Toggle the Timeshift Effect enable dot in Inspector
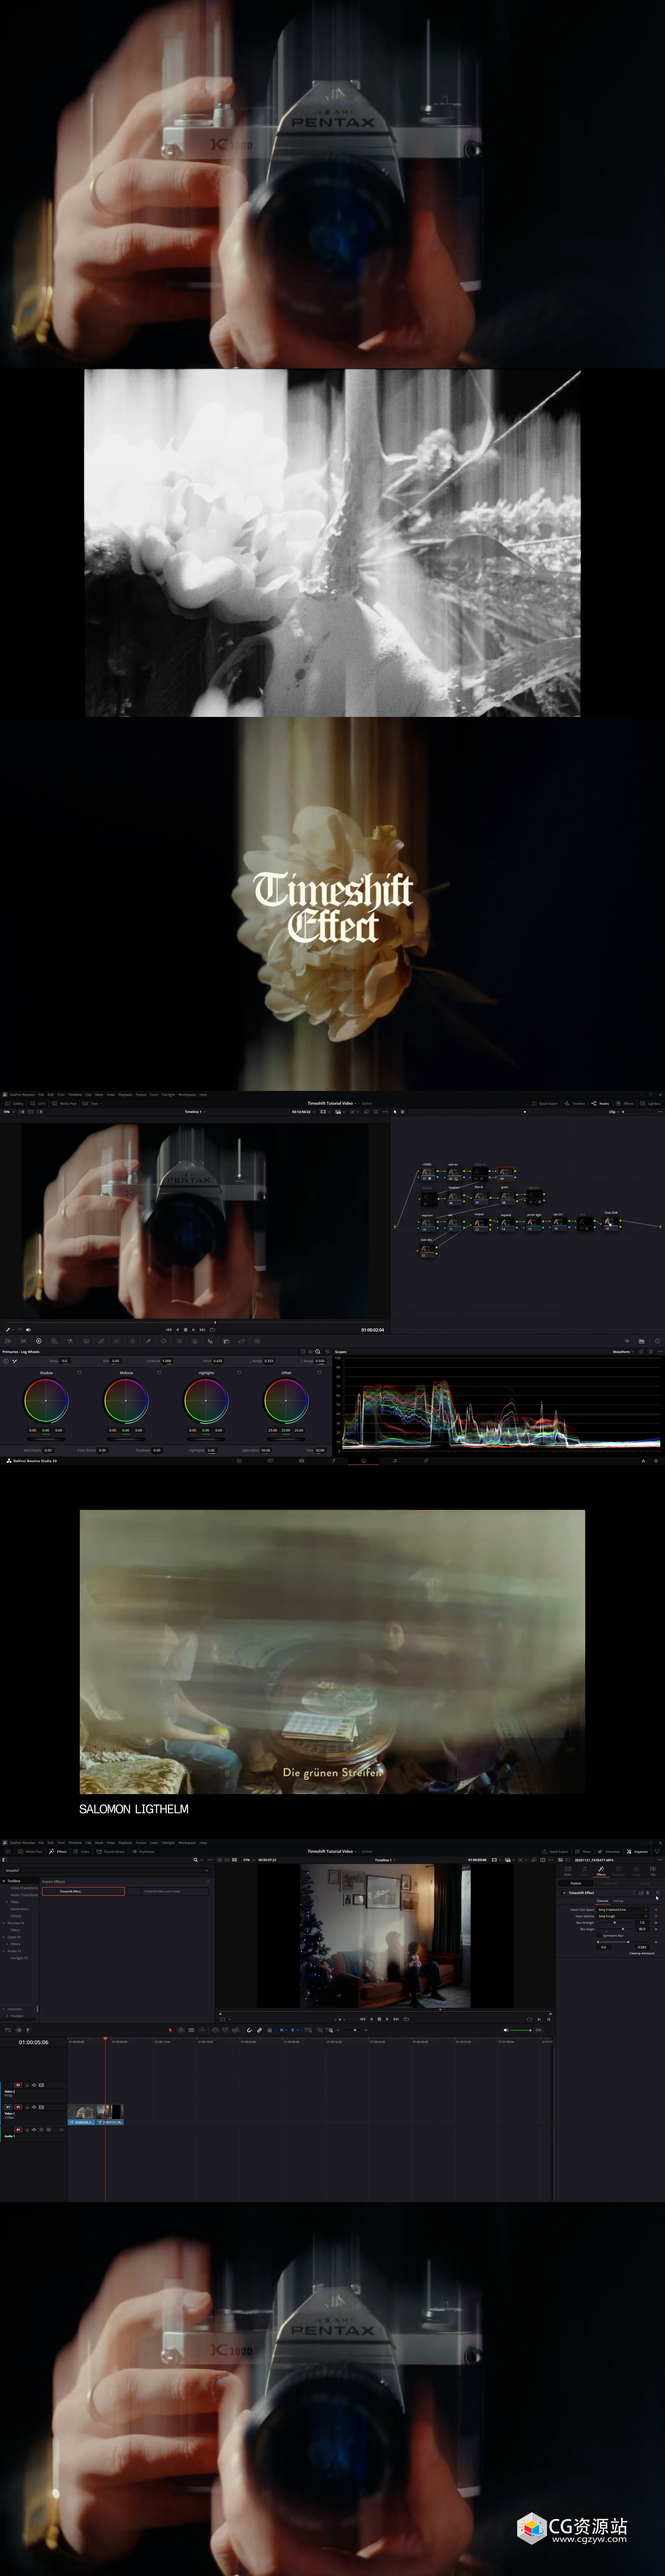This screenshot has height=2576, width=665. 563,1893
